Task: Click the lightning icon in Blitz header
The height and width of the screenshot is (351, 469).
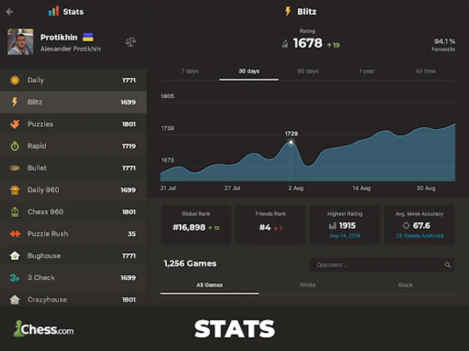Action: 288,11
